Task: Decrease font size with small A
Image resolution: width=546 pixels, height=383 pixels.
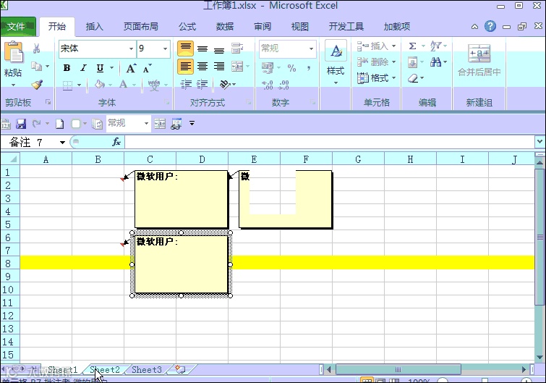Action: (148, 68)
